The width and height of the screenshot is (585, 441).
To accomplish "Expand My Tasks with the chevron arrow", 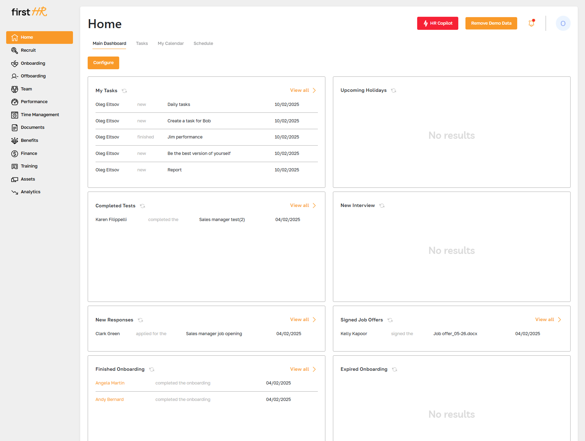I will (314, 90).
